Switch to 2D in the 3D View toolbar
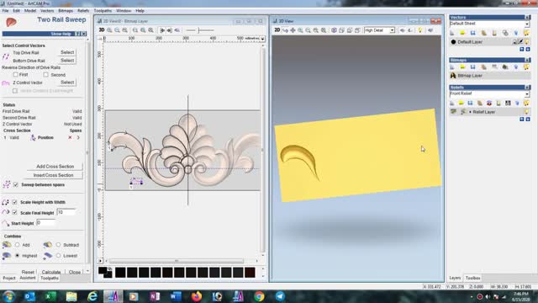The width and height of the screenshot is (538, 303). tap(277, 30)
